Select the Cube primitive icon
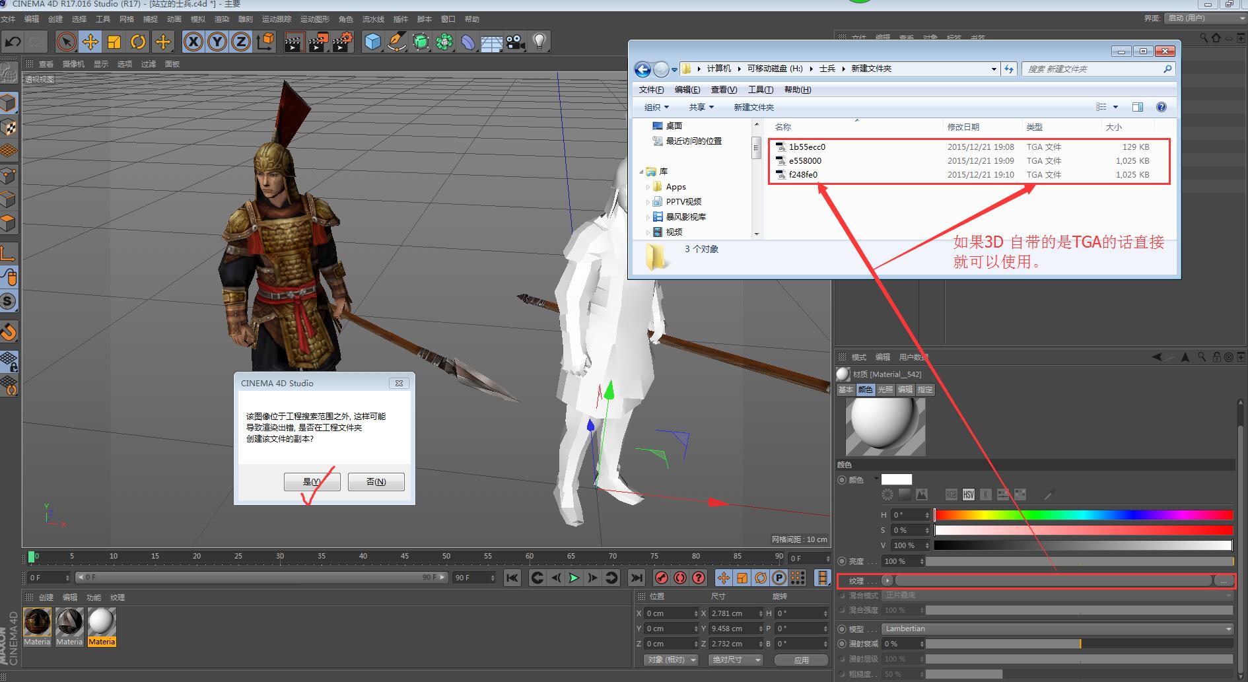The image size is (1248, 682). point(372,42)
